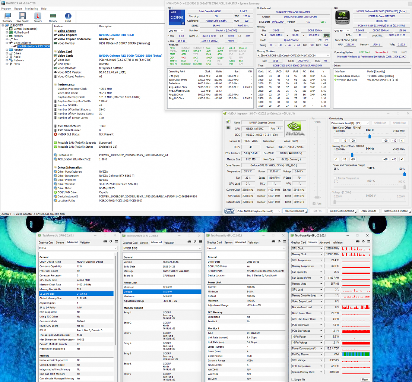Click the NVIDIA logo in NVIDIA Inspector
This screenshot has height=382, width=412.
coord(295,129)
